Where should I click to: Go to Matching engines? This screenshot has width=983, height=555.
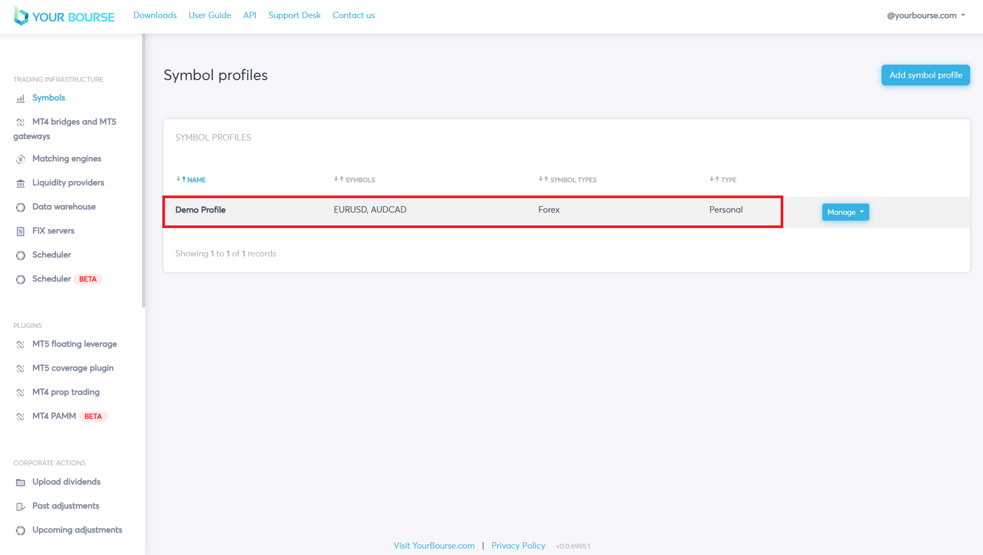pyautogui.click(x=67, y=159)
